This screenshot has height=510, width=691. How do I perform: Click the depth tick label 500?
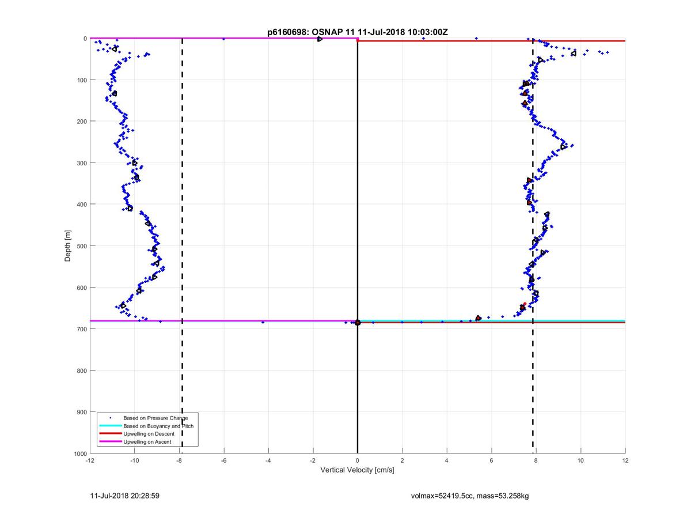pos(81,246)
